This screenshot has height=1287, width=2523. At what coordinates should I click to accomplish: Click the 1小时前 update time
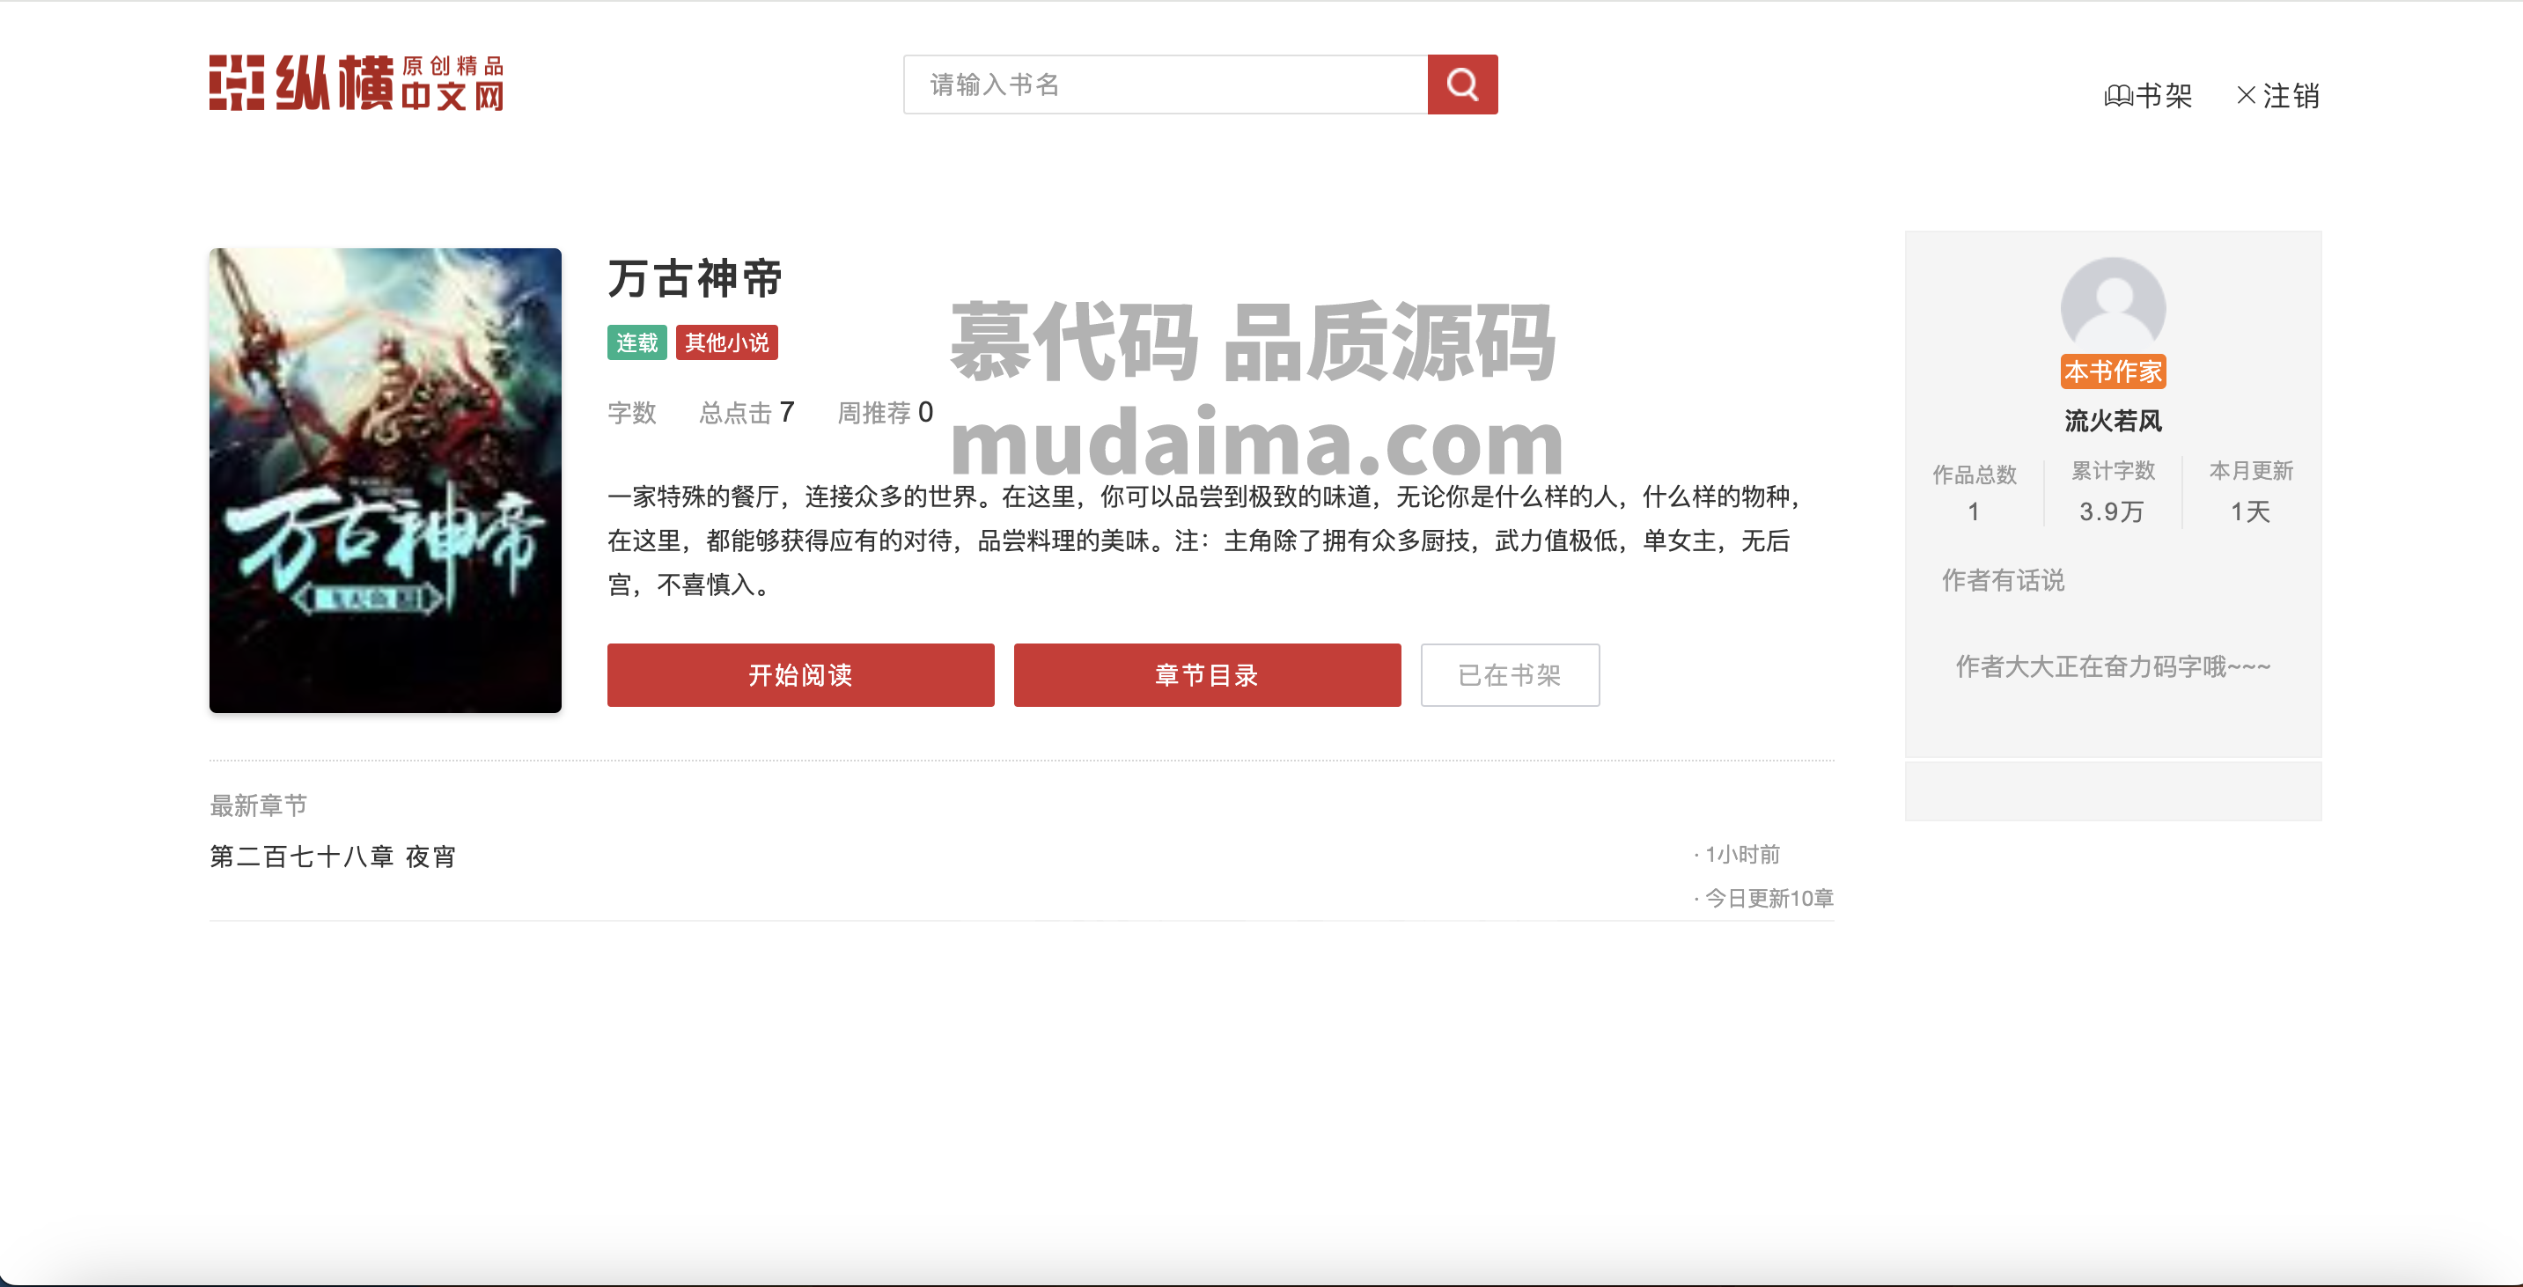tap(1742, 854)
